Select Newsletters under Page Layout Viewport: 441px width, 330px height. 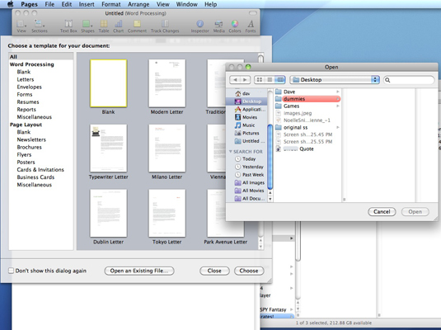[x=31, y=139]
